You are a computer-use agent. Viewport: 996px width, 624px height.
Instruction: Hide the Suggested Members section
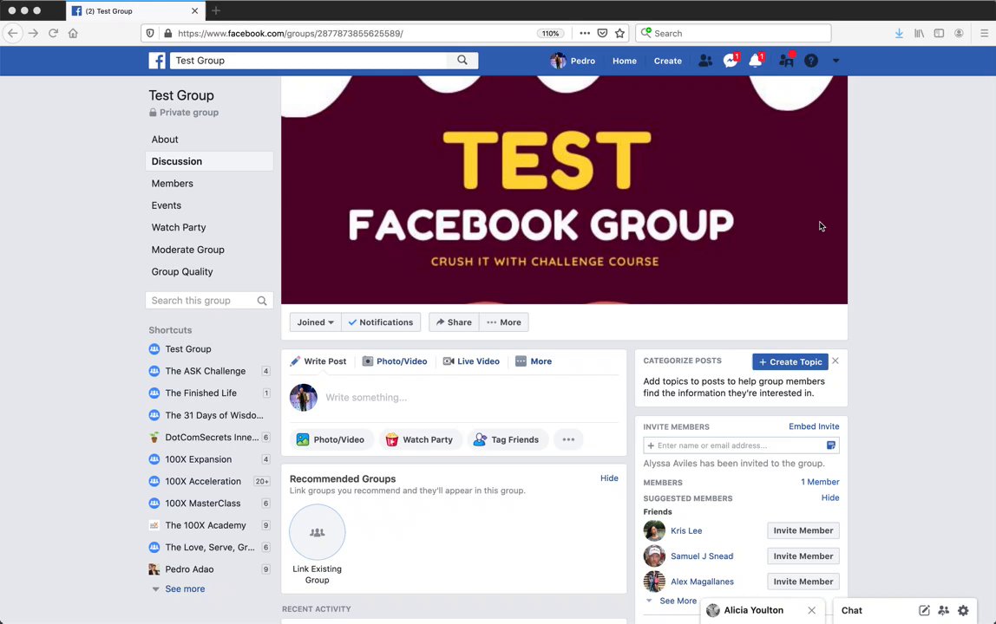[830, 497]
